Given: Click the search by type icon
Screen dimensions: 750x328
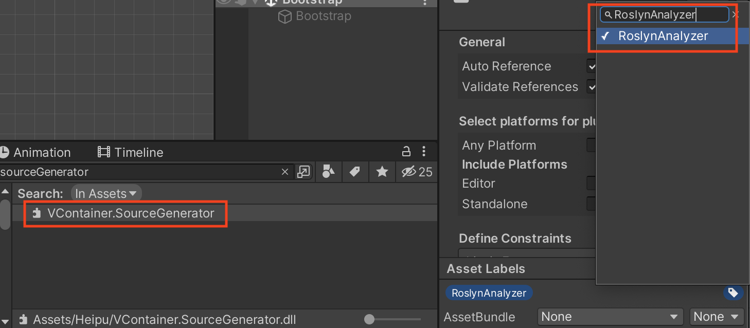Looking at the screenshot, I should pyautogui.click(x=328, y=172).
